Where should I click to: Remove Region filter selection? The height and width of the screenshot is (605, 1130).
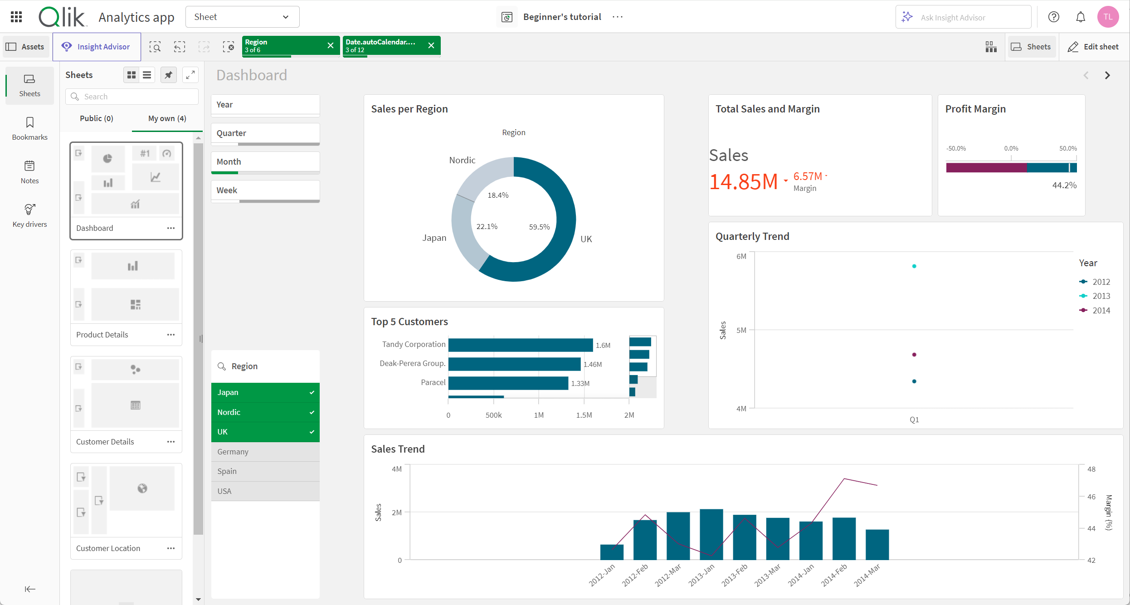pyautogui.click(x=331, y=46)
